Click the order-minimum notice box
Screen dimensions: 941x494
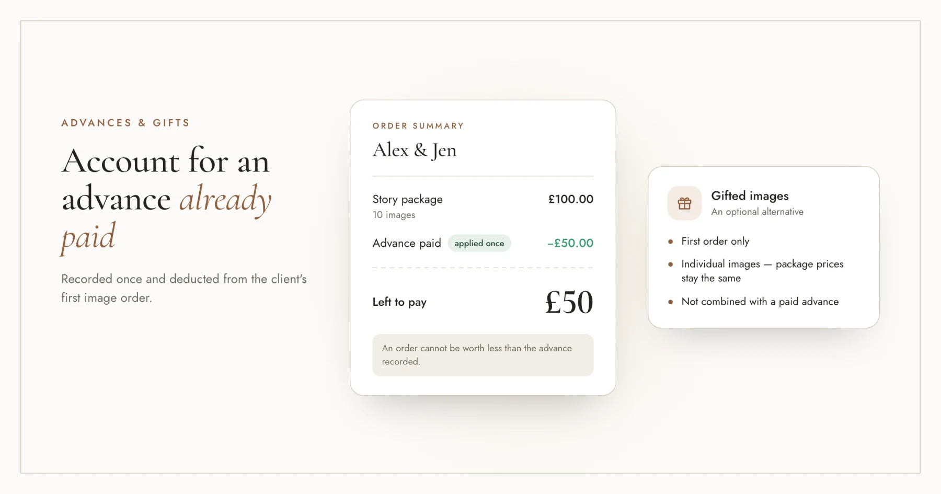point(483,355)
